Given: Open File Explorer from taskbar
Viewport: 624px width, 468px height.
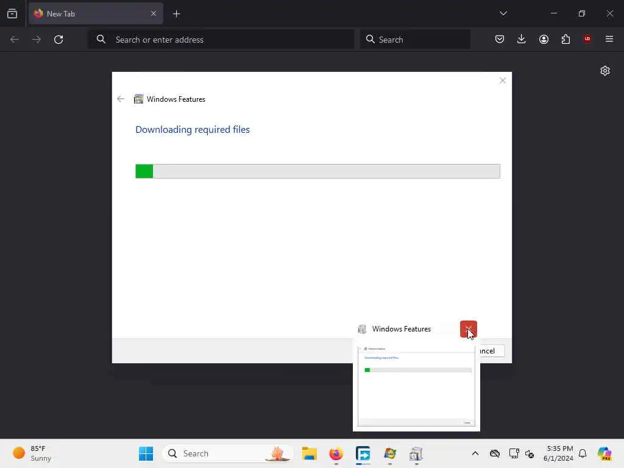Looking at the screenshot, I should tap(309, 453).
